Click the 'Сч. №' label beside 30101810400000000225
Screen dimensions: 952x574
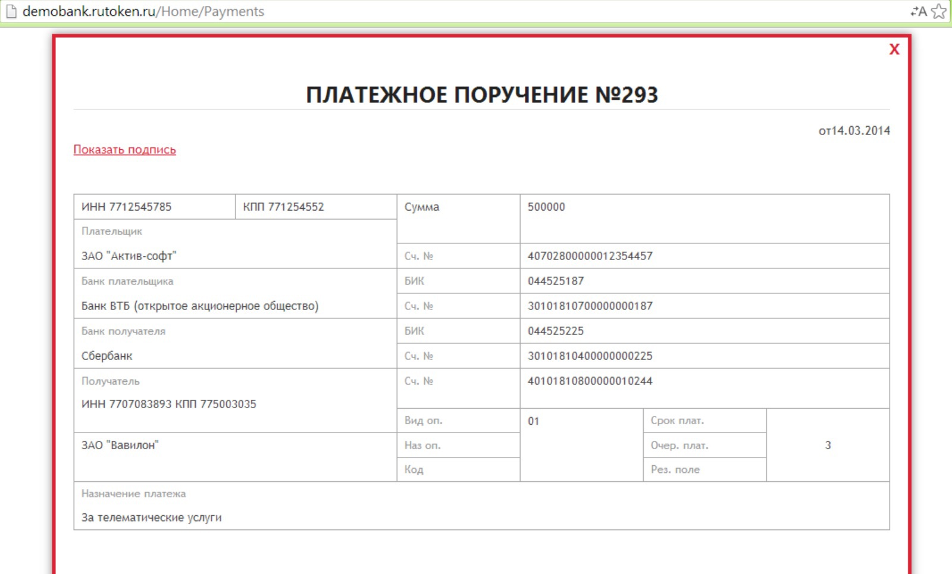419,356
